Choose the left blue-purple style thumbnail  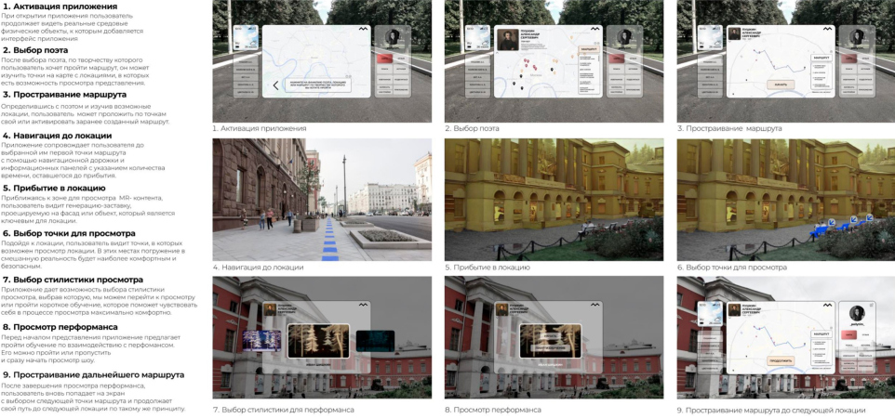coord(260,341)
